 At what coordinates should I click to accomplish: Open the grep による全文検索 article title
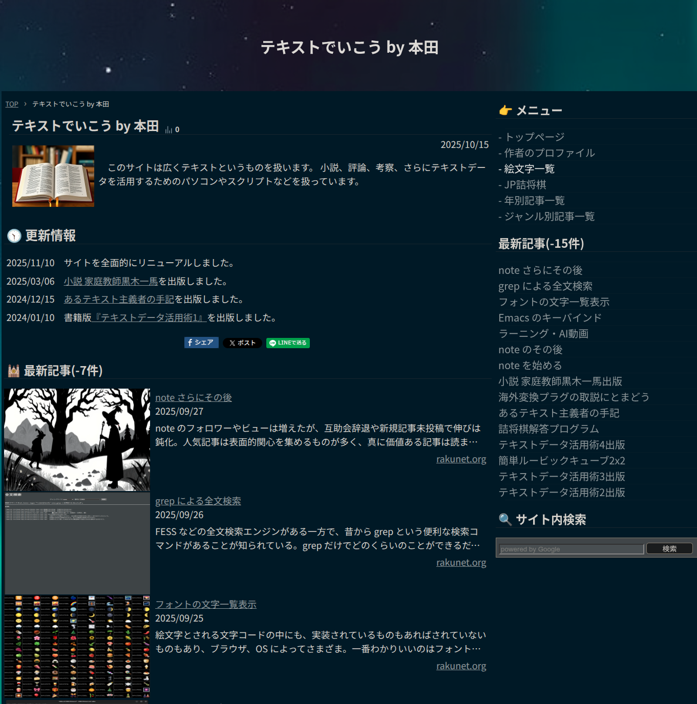(198, 501)
